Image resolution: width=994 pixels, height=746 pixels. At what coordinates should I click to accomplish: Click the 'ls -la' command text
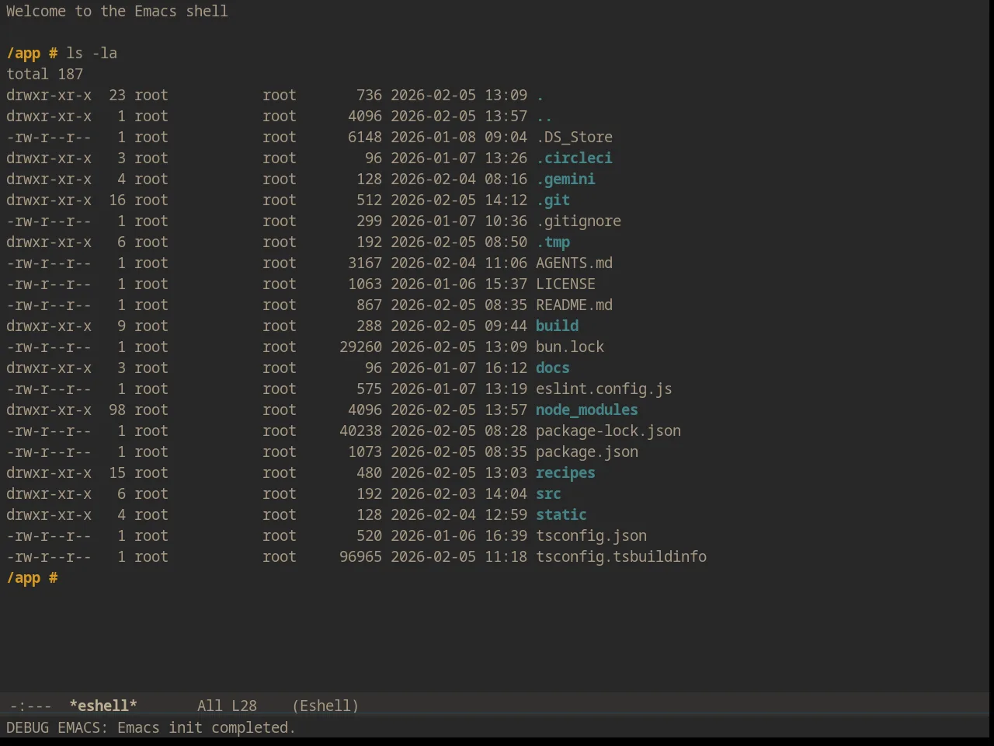(92, 53)
